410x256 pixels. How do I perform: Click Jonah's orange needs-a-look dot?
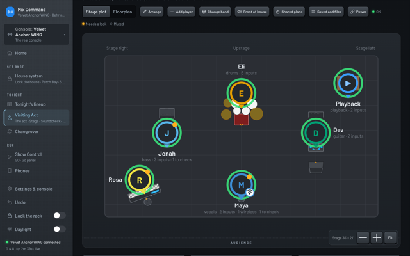tap(175, 125)
